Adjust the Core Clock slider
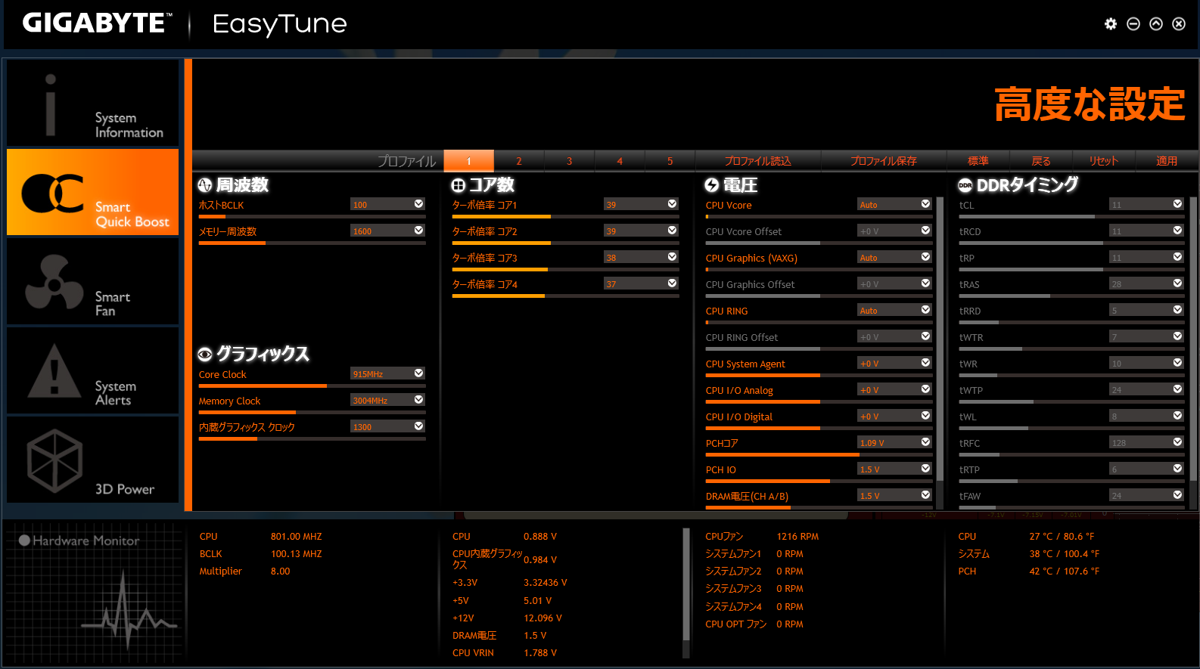Viewport: 1200px width, 669px height. (312, 386)
